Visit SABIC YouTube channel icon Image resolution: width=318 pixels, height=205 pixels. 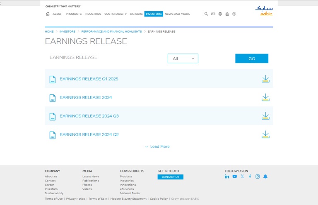(x=234, y=177)
